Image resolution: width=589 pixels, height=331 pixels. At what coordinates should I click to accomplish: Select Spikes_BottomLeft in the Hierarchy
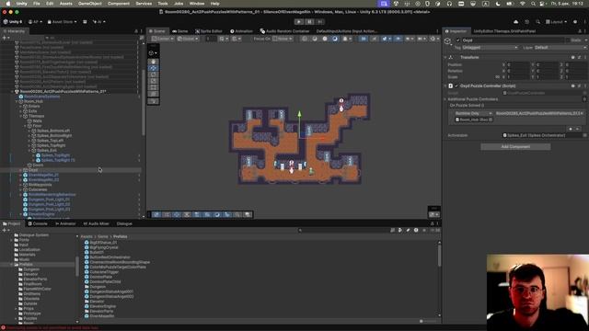tap(53, 131)
